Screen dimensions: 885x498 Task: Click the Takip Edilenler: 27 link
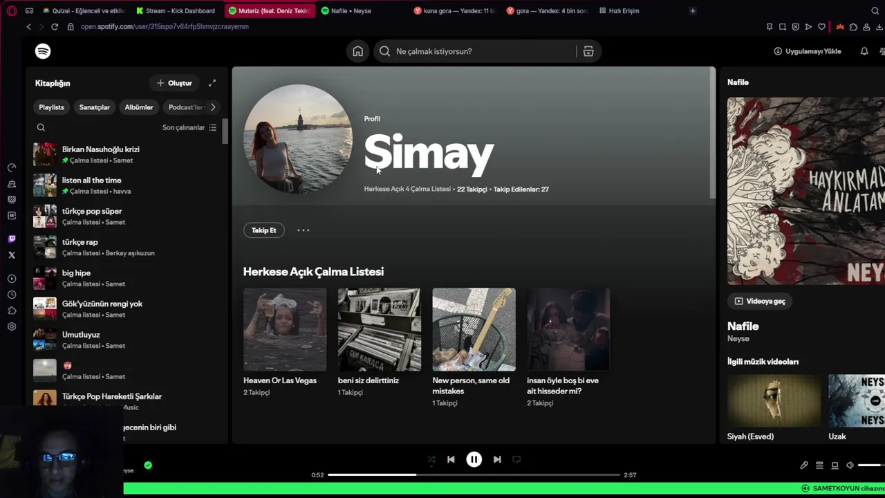coord(521,189)
